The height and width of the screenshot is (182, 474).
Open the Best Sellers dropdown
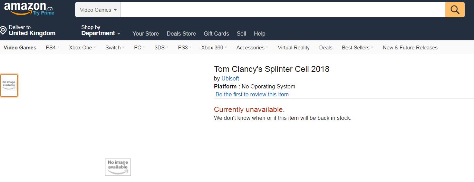(358, 48)
